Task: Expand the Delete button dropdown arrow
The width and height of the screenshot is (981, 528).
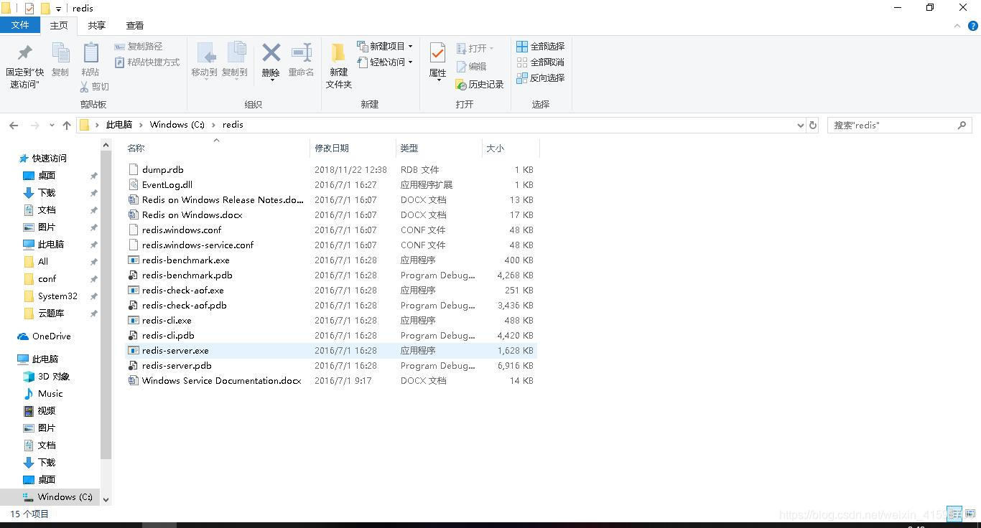Action: tap(271, 80)
